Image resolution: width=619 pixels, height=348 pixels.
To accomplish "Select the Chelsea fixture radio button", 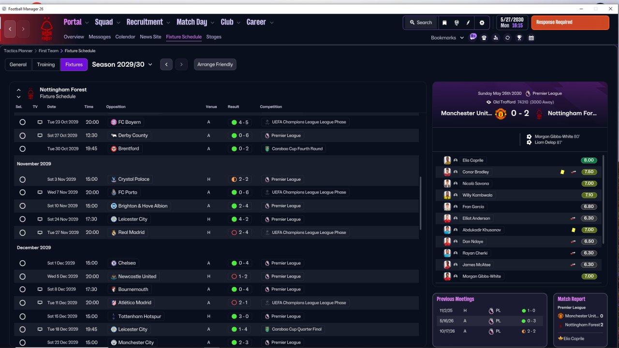I will click(x=22, y=263).
